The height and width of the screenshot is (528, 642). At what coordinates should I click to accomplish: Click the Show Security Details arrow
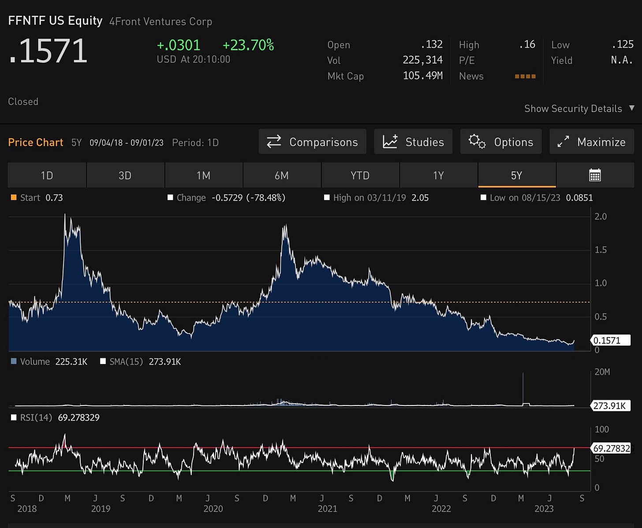click(631, 108)
